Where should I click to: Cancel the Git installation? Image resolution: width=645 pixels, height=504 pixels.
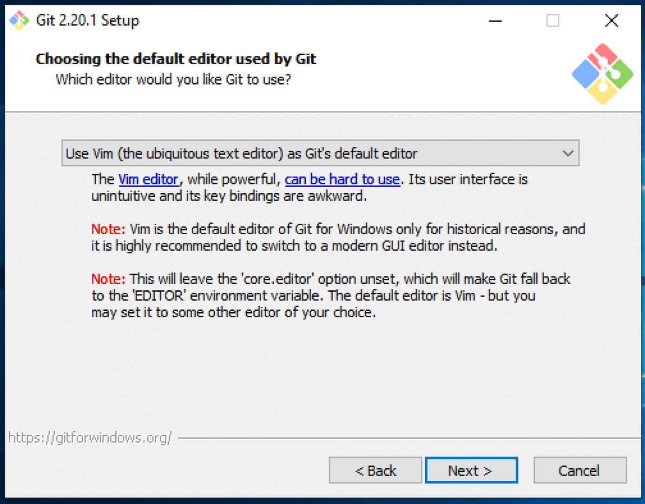(x=579, y=470)
